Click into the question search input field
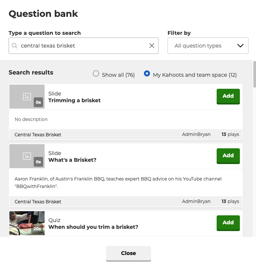The image size is (256, 270). coord(84,46)
